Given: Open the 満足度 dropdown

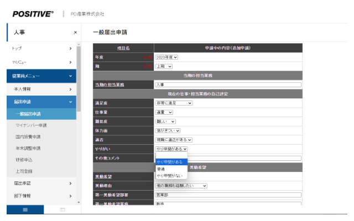Looking at the screenshot, I should (174, 103).
